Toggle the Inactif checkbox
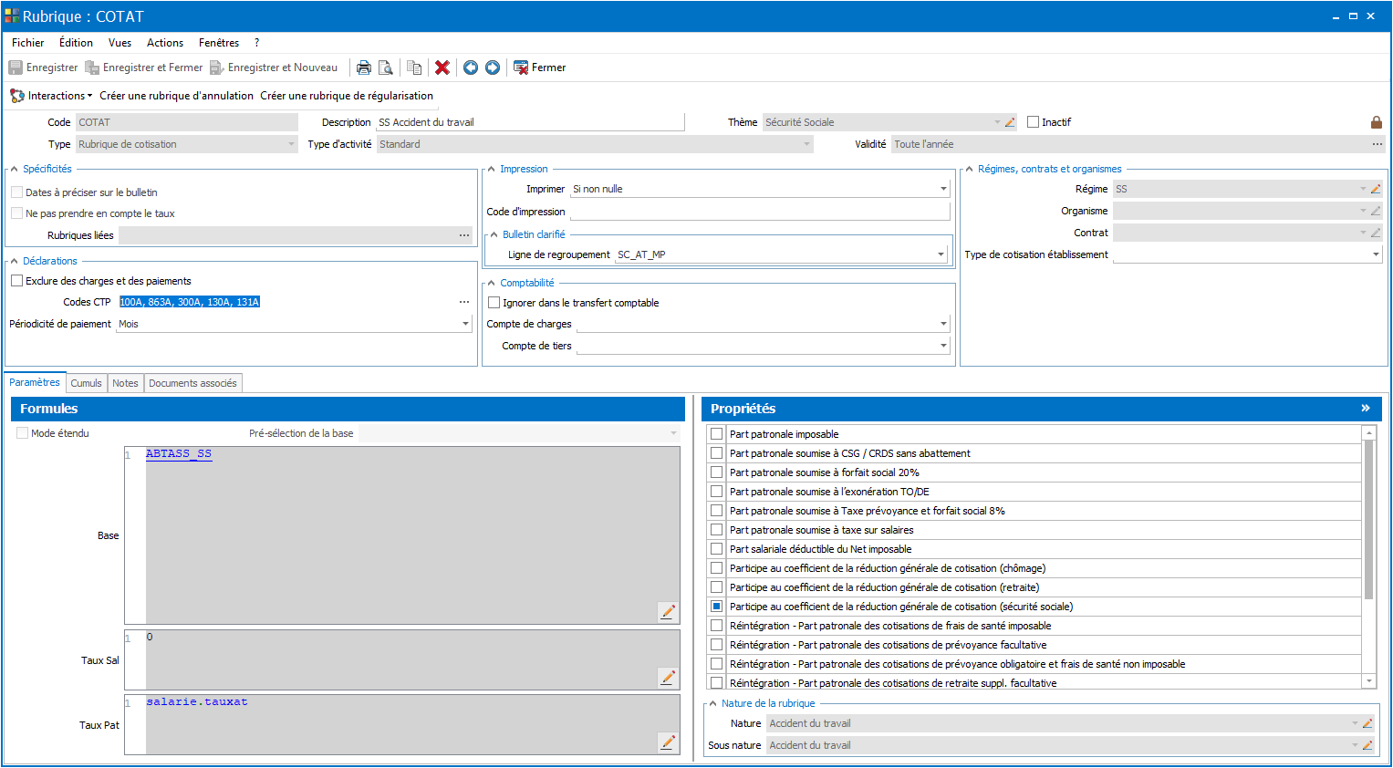1393x768 pixels. point(1034,122)
